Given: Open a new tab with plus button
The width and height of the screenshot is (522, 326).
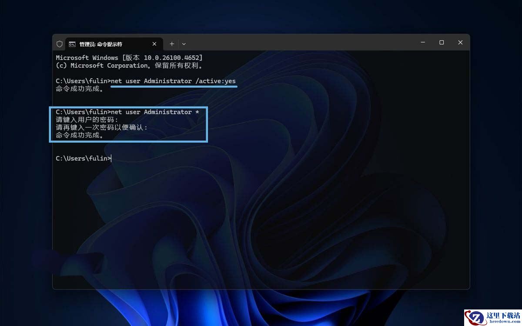Looking at the screenshot, I should click(x=172, y=44).
